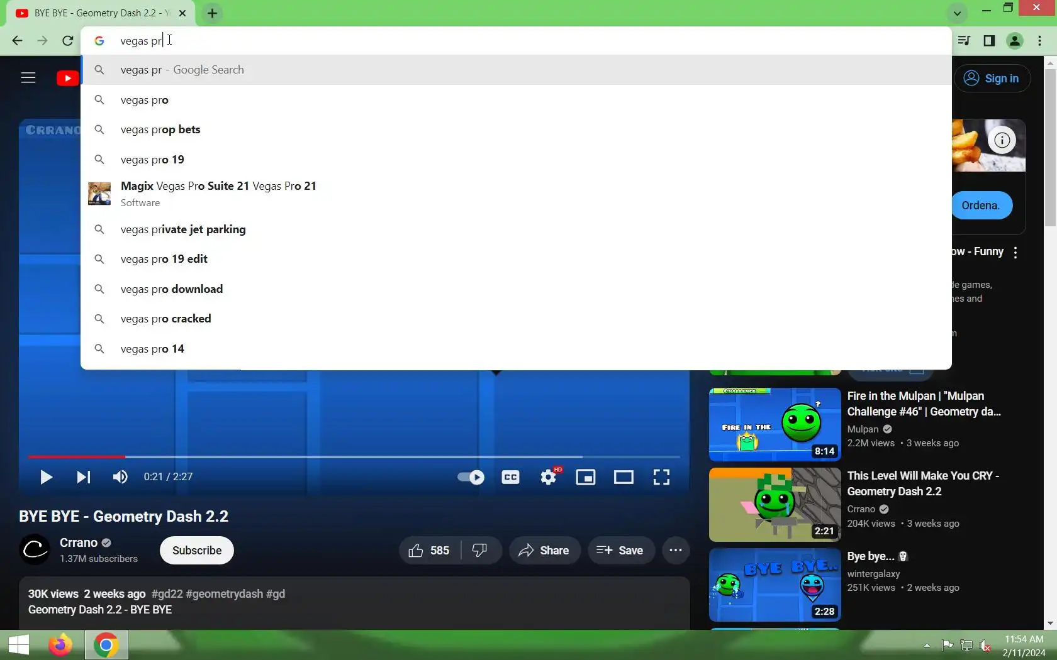Open Action Center flag icon in tray
This screenshot has height=660, width=1057.
(x=947, y=646)
